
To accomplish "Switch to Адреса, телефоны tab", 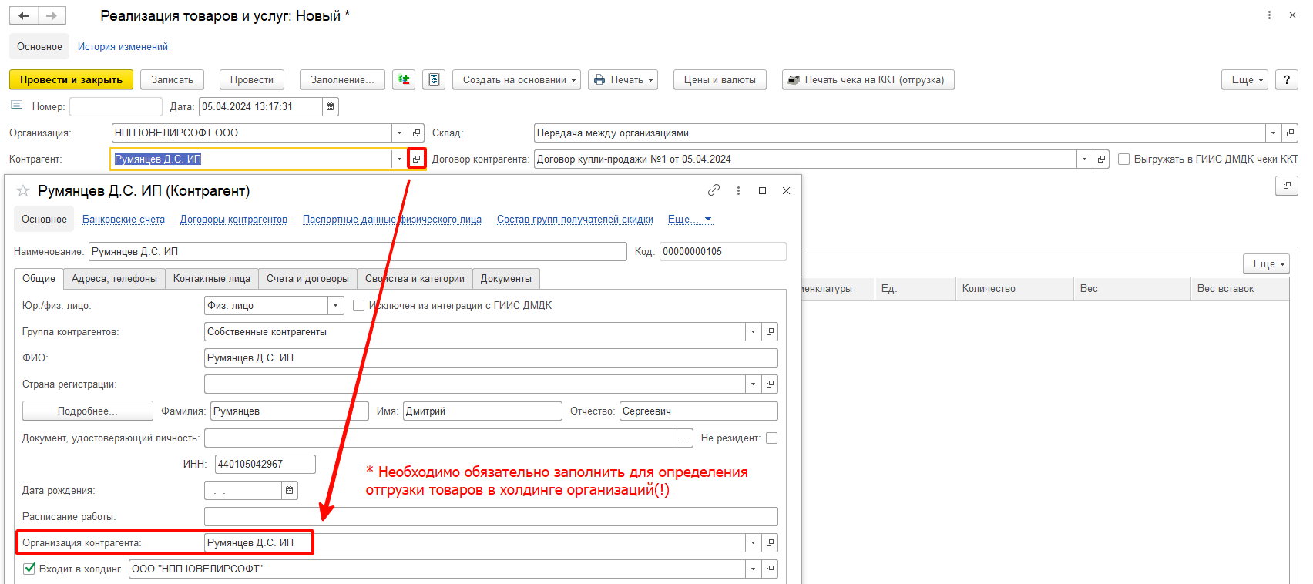I will coord(114,278).
